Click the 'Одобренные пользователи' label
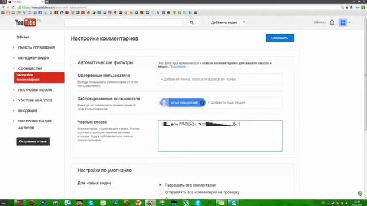Screen dimensions: 367x206 tap(104, 76)
